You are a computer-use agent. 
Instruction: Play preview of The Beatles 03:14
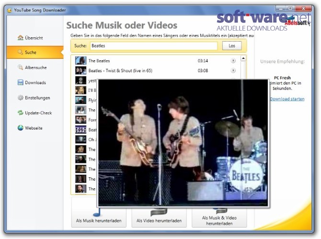click(233, 61)
